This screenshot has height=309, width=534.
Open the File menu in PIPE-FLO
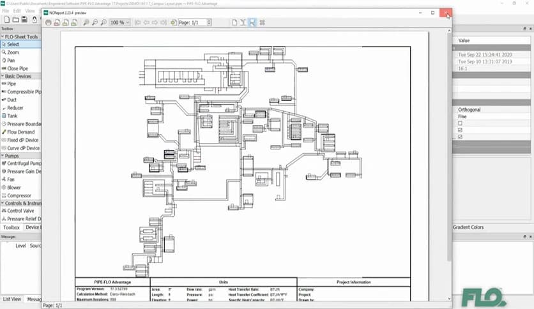(6, 11)
